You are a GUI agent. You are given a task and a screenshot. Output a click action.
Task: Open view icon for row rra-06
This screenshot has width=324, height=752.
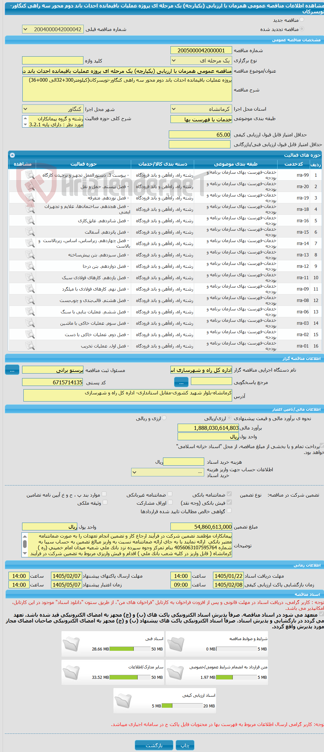tap(30, 312)
